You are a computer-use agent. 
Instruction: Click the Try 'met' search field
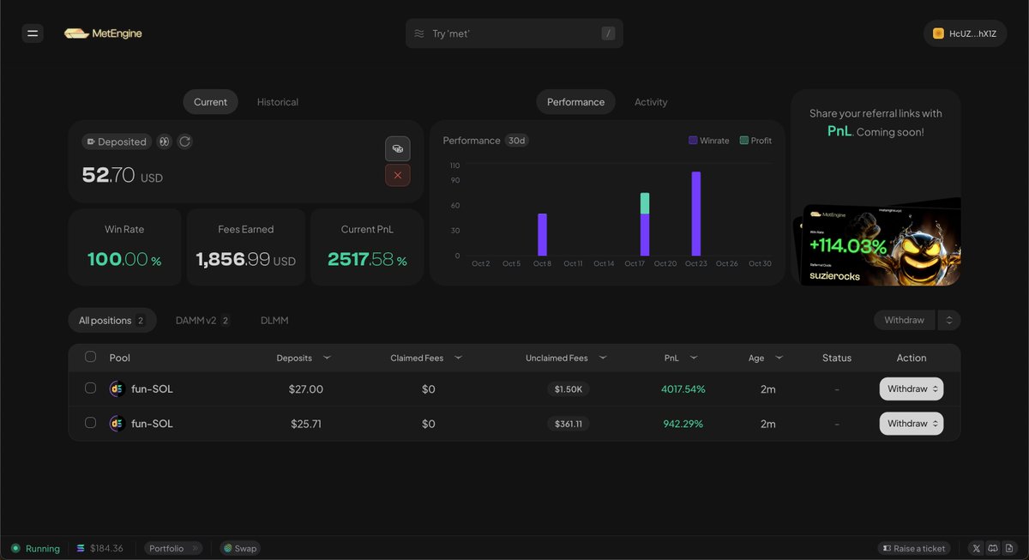click(514, 33)
